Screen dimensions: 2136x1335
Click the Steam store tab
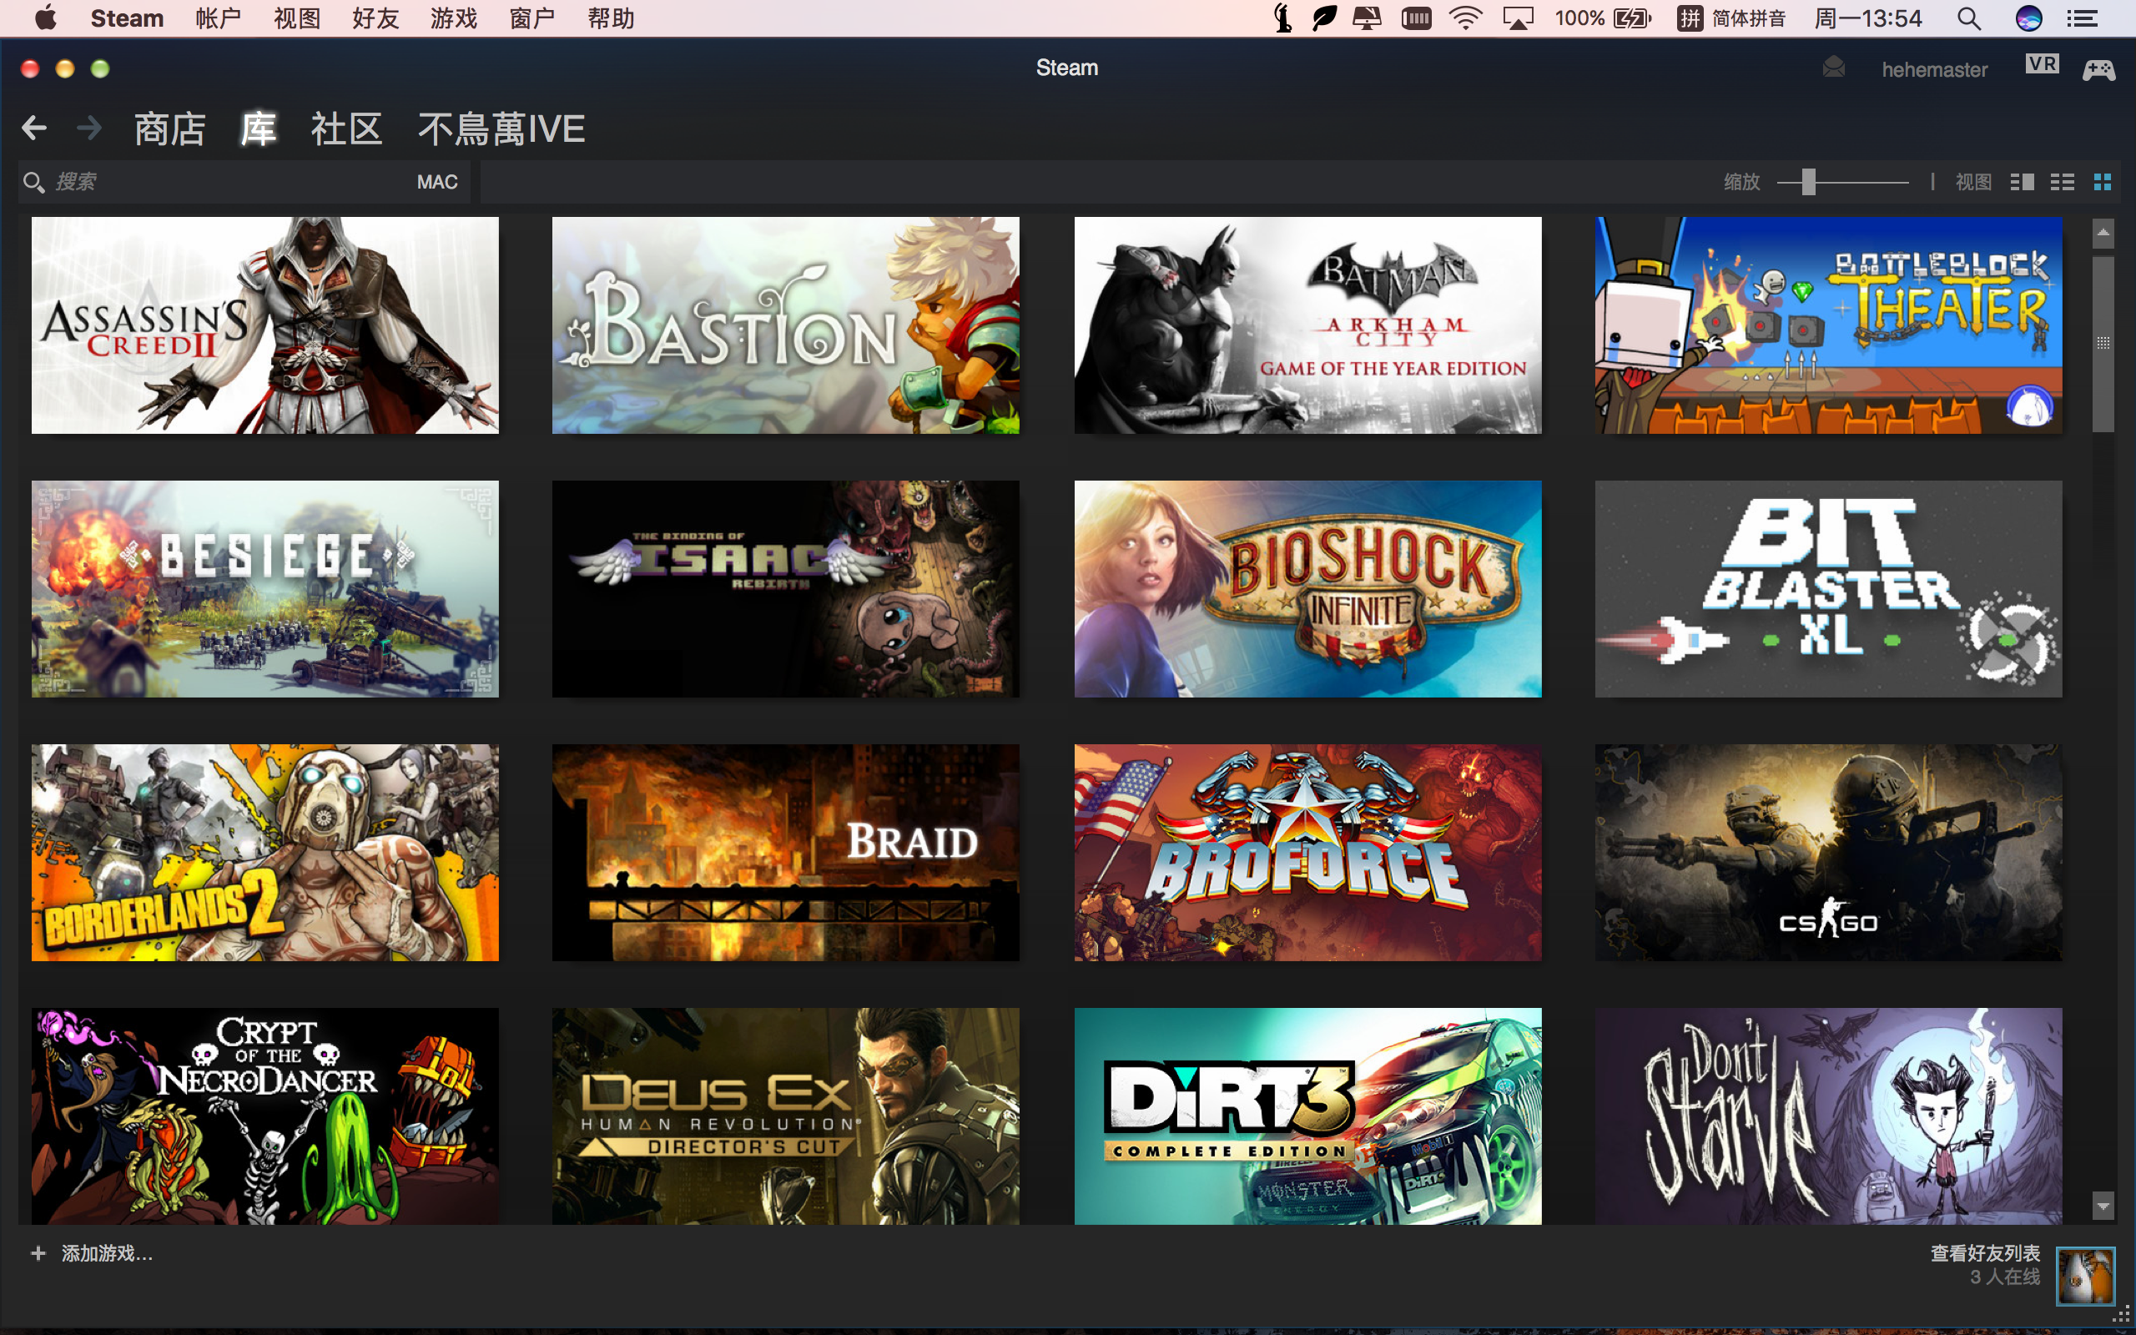168,128
